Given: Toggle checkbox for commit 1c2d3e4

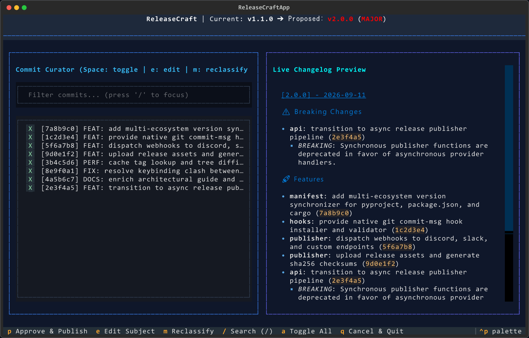Looking at the screenshot, I should click(30, 137).
